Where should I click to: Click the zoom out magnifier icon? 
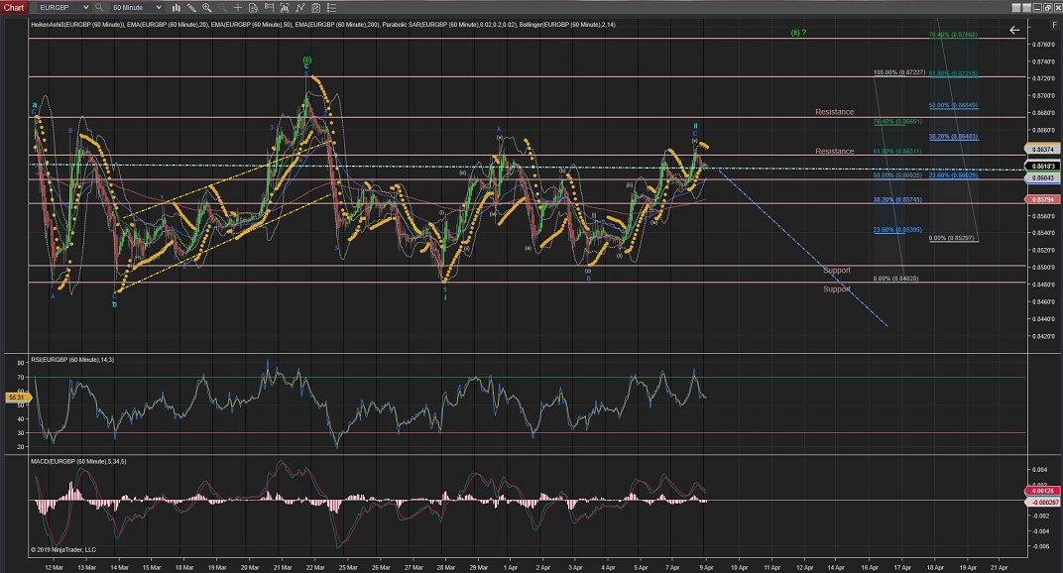222,8
